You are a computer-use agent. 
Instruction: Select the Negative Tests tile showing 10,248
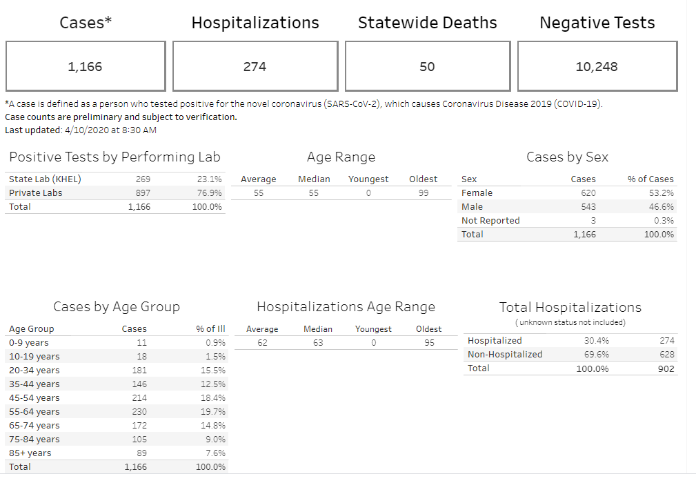pos(597,66)
